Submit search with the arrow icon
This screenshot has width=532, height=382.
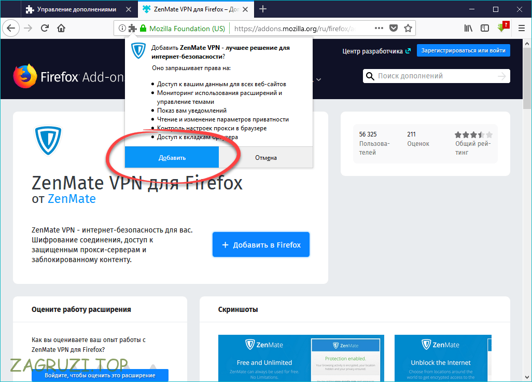[x=501, y=76]
